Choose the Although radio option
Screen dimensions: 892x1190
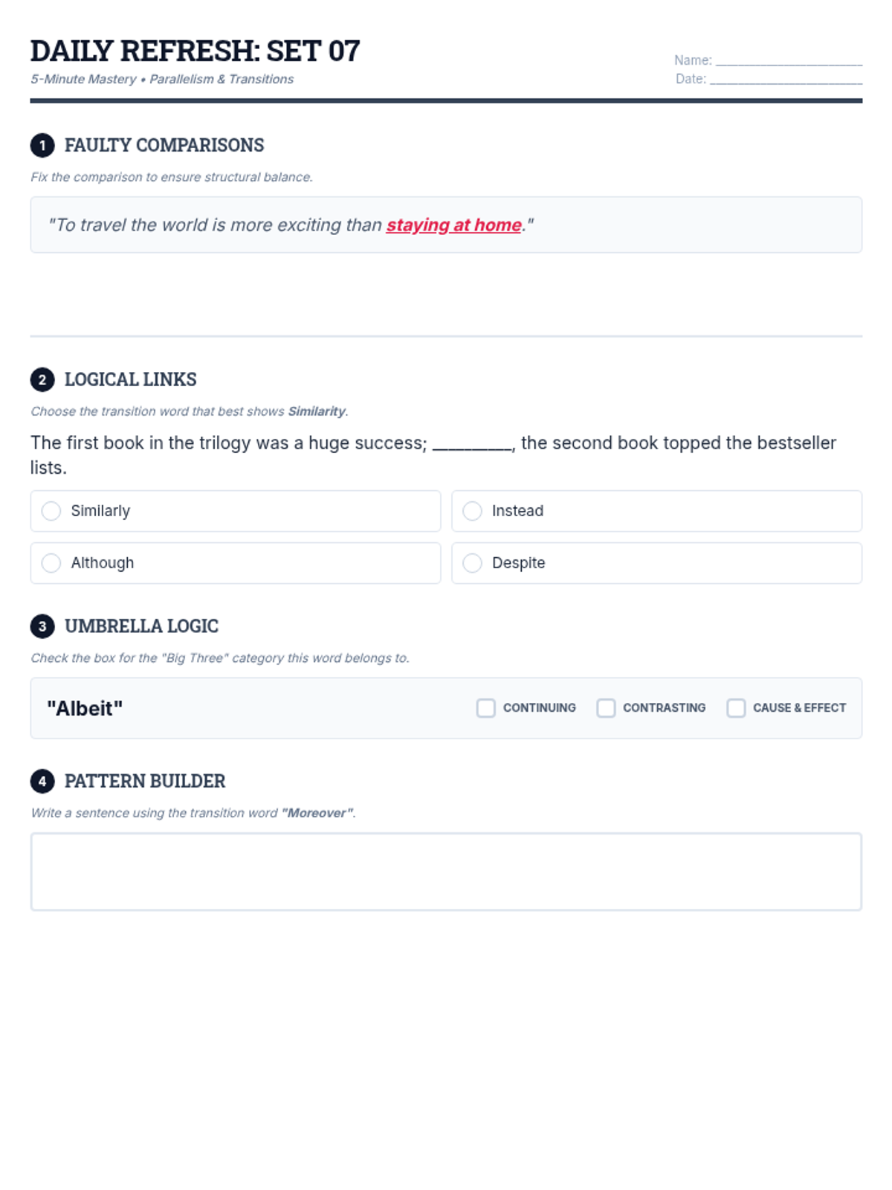click(x=51, y=563)
